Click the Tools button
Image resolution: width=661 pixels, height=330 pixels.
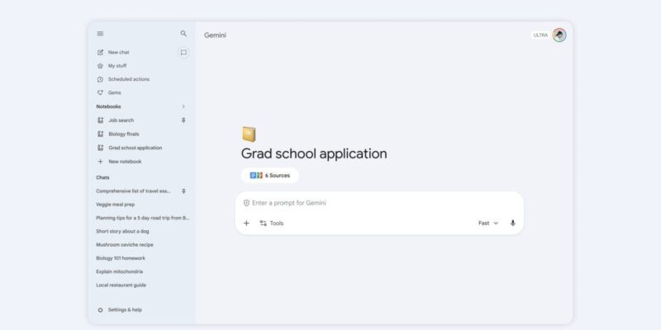coord(272,223)
